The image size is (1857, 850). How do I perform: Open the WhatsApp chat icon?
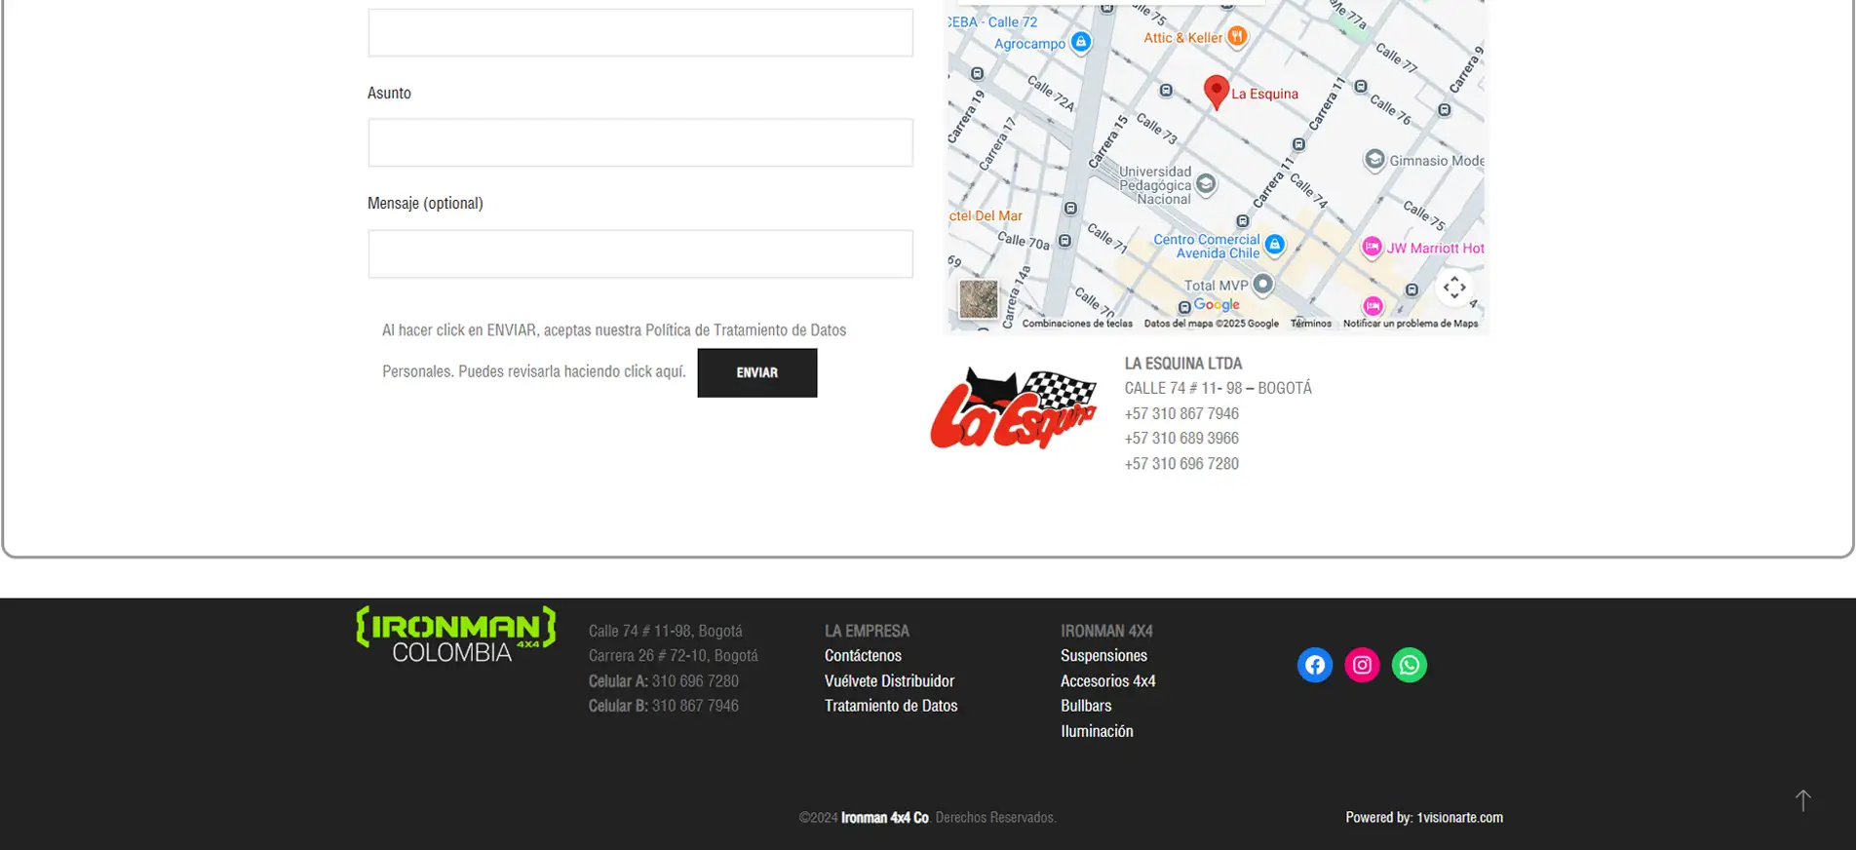(x=1409, y=665)
